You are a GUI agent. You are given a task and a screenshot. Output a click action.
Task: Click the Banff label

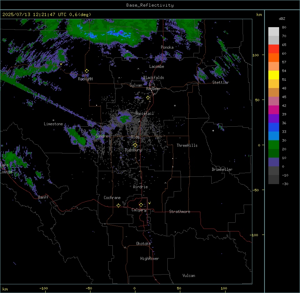[x=43, y=197]
